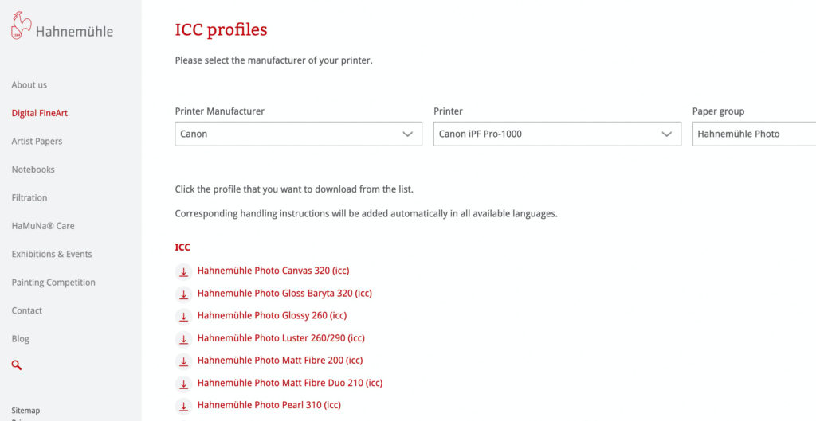Open the Paper group Hahnemühle Photo dropdown
Viewport: 816px width, 421px height.
pos(754,134)
